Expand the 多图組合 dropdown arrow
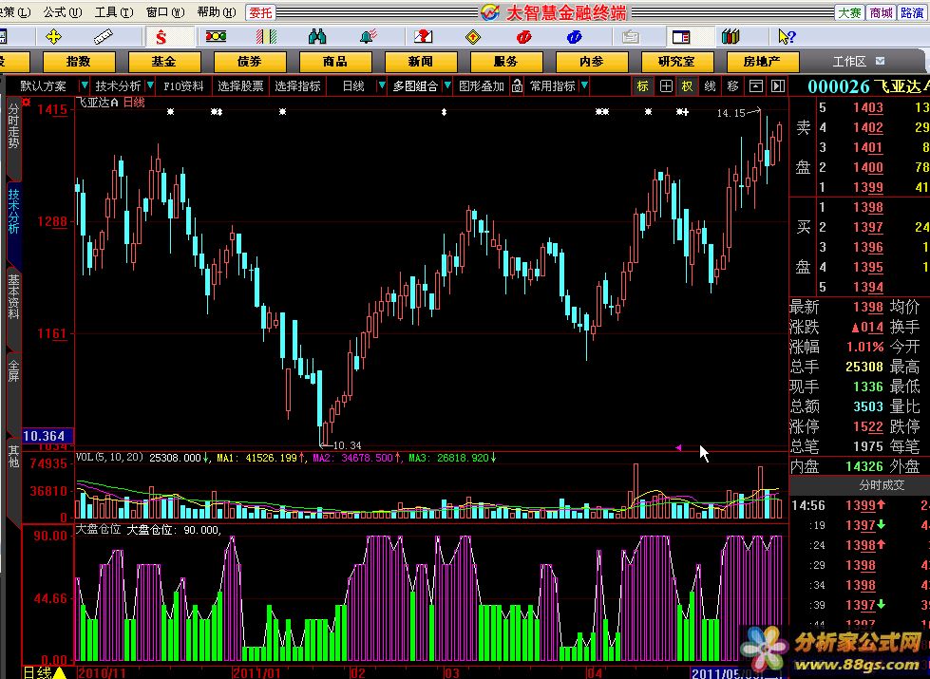Image resolution: width=930 pixels, height=679 pixels. (447, 85)
